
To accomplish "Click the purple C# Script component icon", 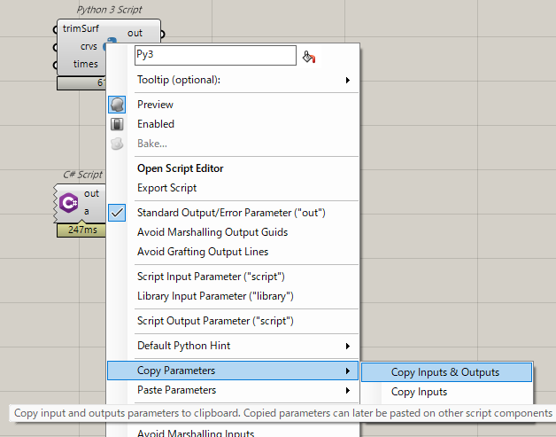I will point(69,204).
